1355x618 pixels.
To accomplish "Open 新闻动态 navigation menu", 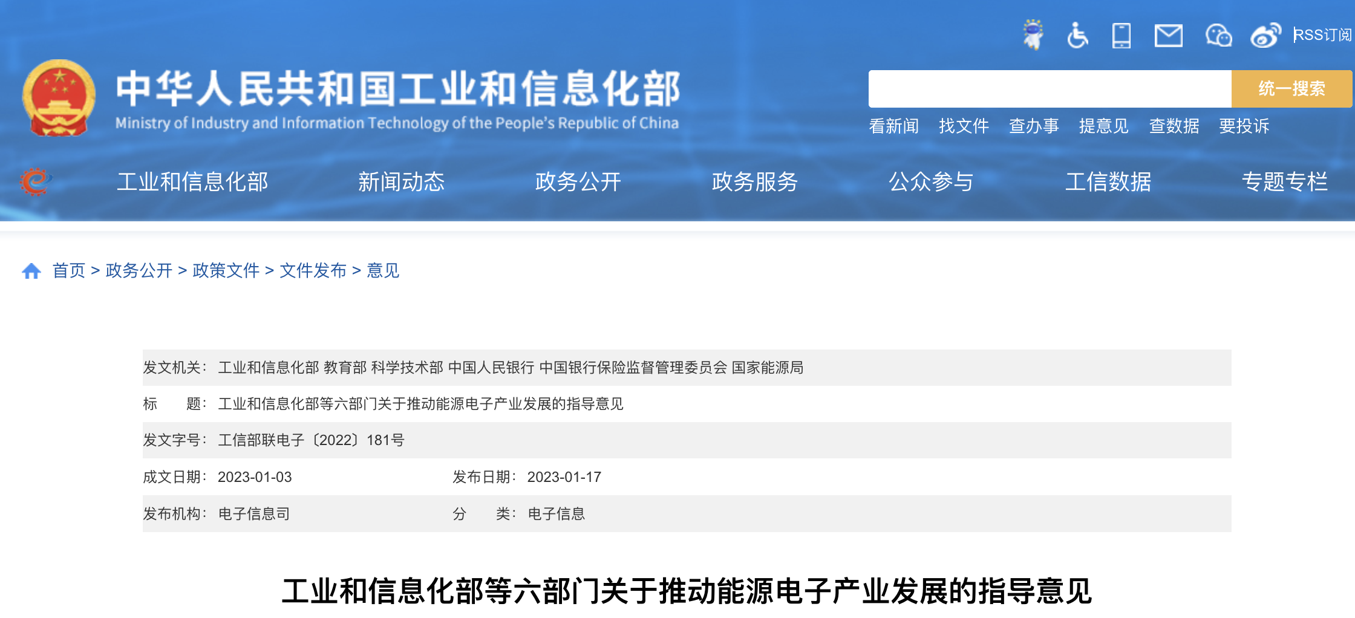I will click(x=402, y=181).
